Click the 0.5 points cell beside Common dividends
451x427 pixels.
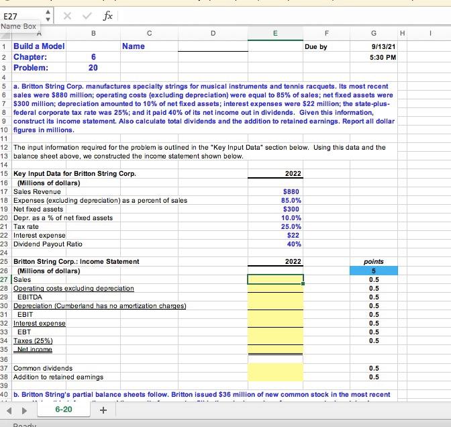374,369
